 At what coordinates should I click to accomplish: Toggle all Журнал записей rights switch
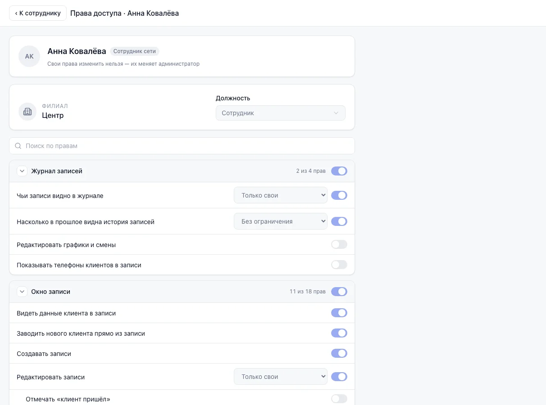(339, 171)
